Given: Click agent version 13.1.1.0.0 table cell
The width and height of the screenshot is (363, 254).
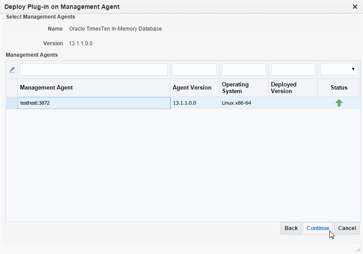Looking at the screenshot, I should click(x=195, y=103).
